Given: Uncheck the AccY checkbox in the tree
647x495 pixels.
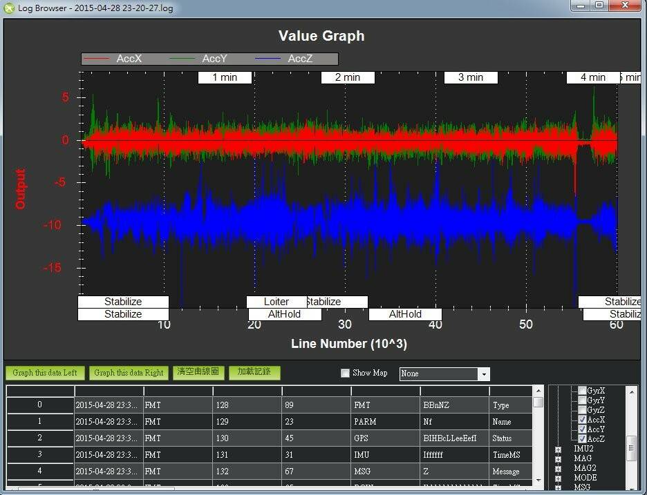Looking at the screenshot, I should pyautogui.click(x=582, y=429).
